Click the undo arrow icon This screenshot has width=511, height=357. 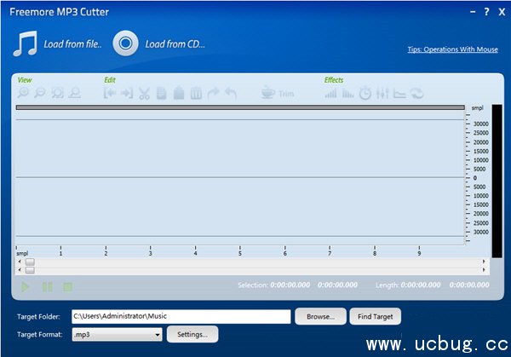point(231,94)
